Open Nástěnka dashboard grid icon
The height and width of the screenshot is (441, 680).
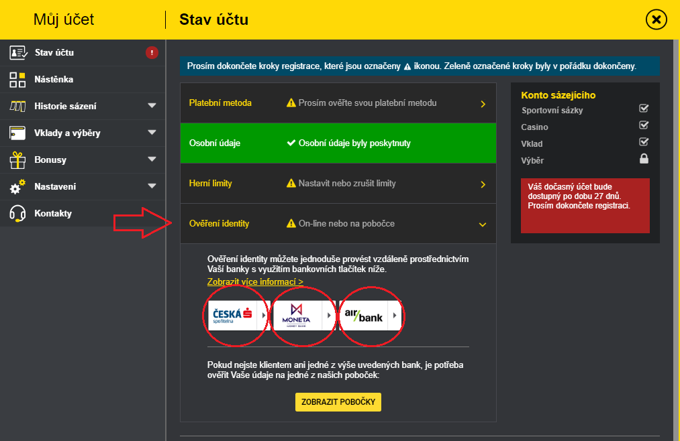(17, 80)
